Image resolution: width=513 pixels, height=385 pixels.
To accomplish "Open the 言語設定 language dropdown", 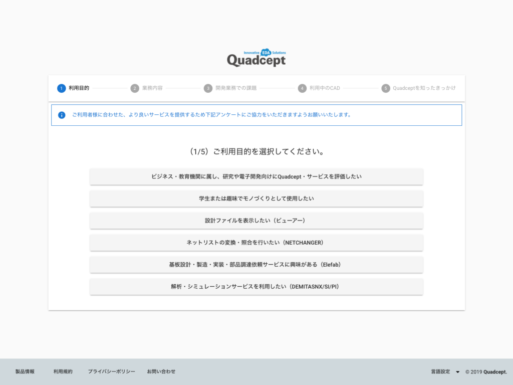I will tap(440, 371).
